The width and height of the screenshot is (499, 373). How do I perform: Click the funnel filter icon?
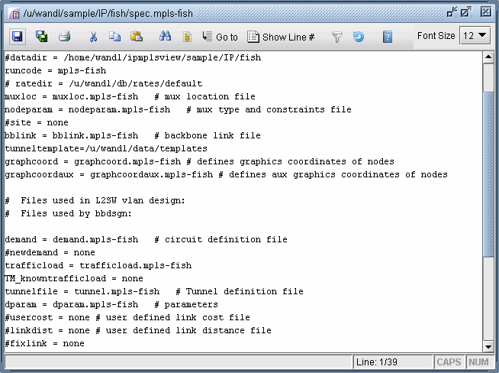click(x=336, y=37)
